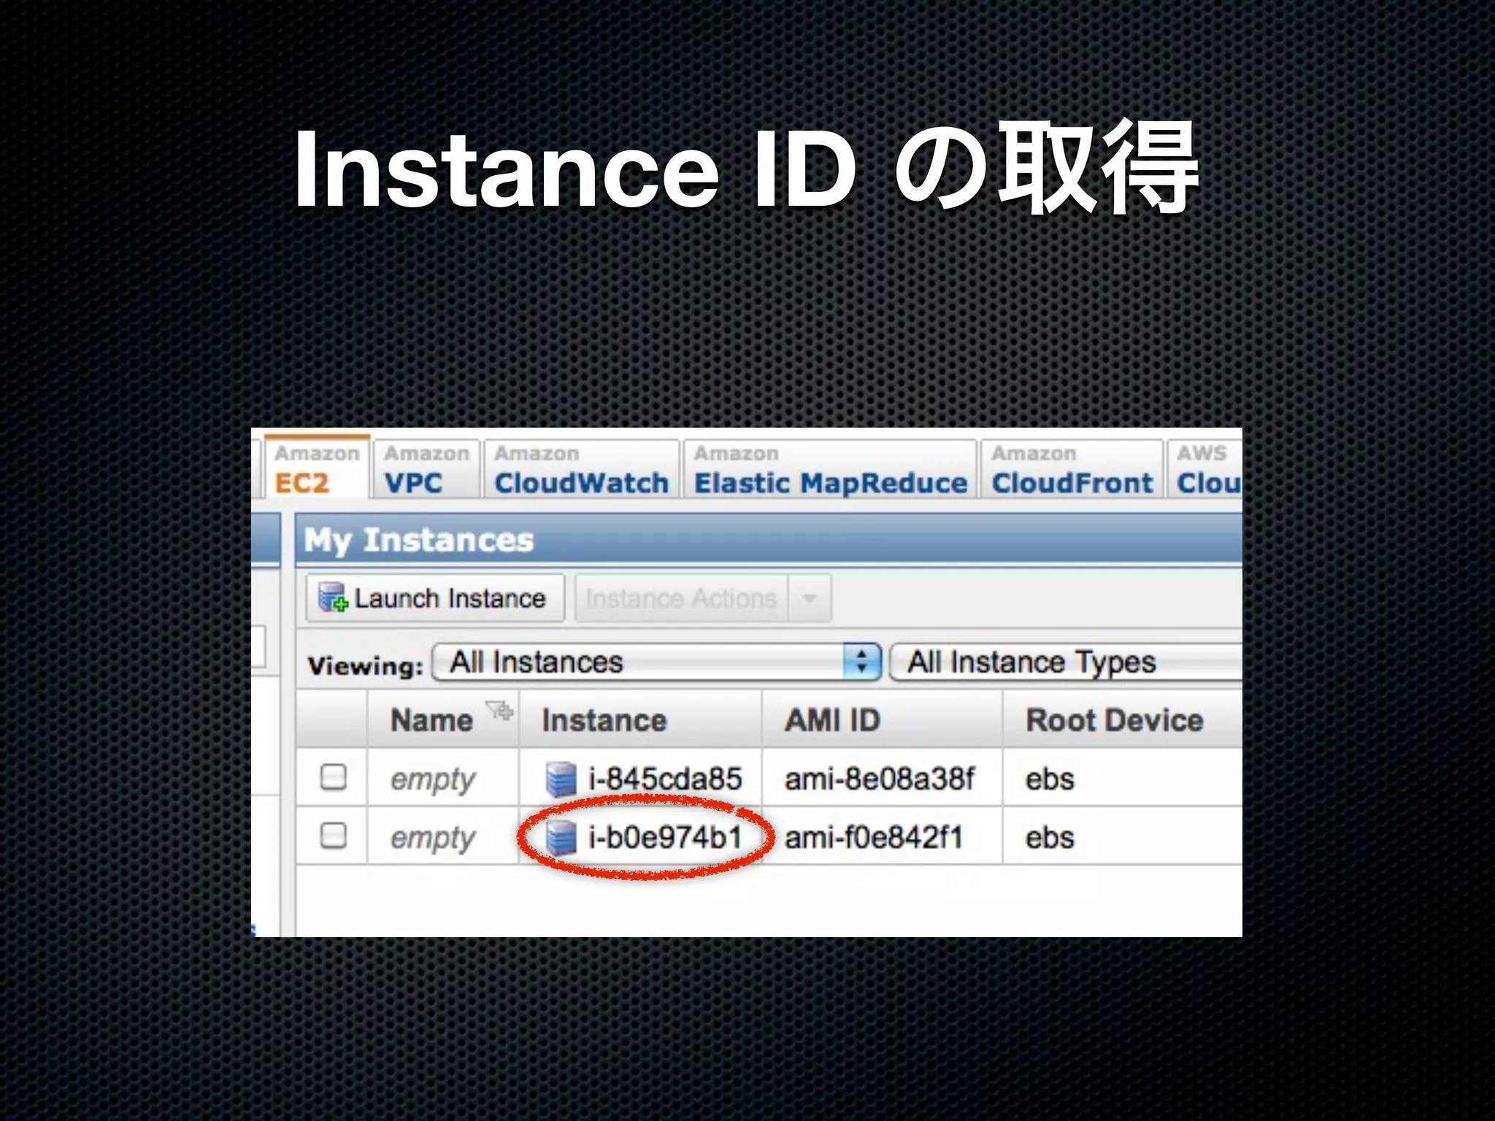Go to the Elastic MapReduce tab

point(830,469)
